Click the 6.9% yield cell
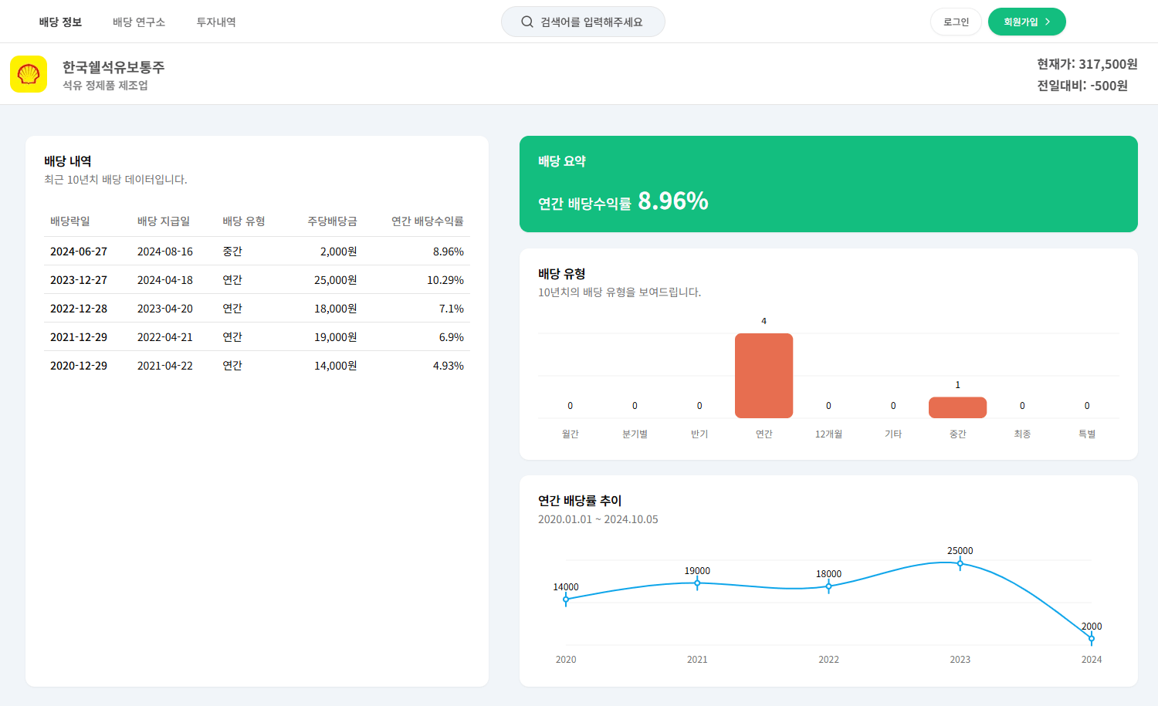 (x=452, y=337)
